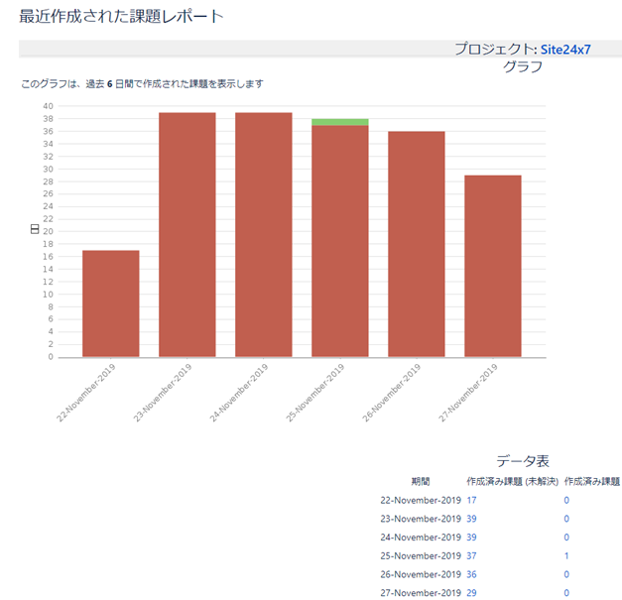Click unresolved count 39 for 24-November-2019

pos(471,538)
